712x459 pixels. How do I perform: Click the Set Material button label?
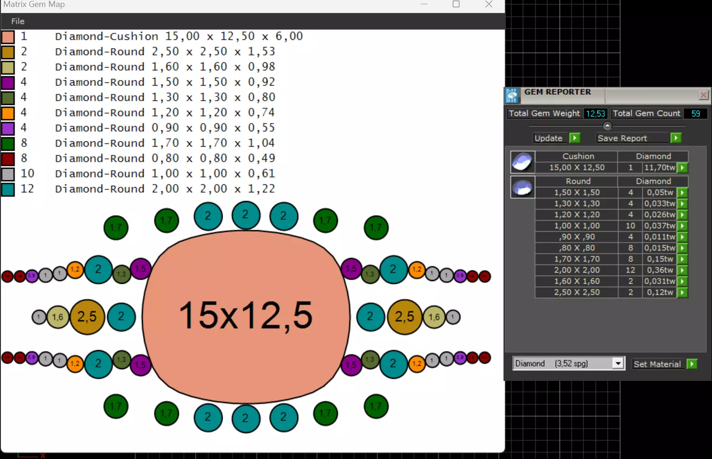[x=657, y=364]
